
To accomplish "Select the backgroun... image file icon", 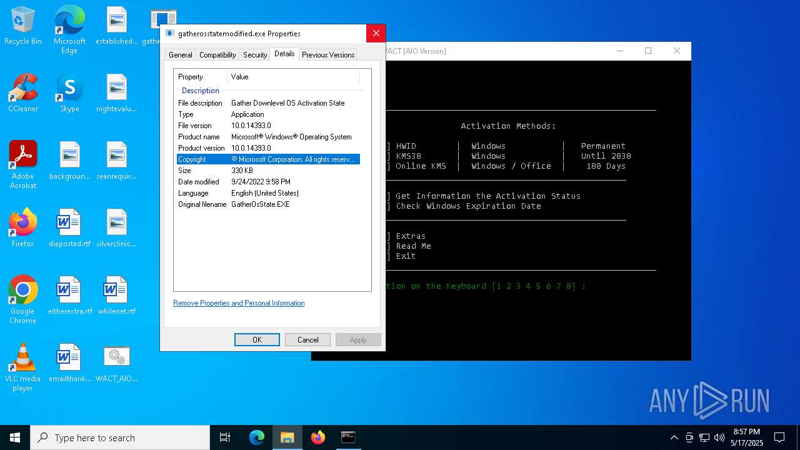I will point(69,161).
